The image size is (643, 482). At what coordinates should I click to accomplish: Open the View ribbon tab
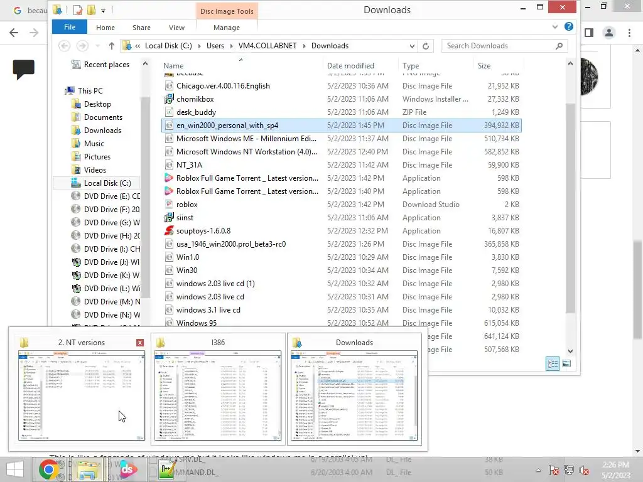pos(176,28)
